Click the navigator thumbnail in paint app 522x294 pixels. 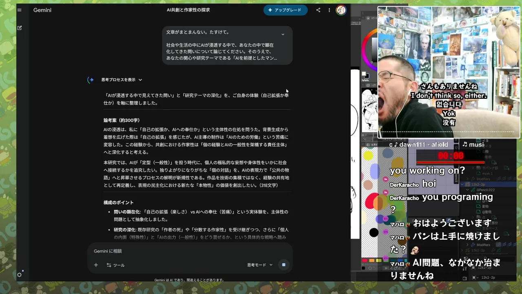370,109
